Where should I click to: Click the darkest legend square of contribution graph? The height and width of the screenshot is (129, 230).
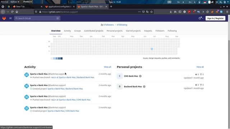tap(61, 58)
